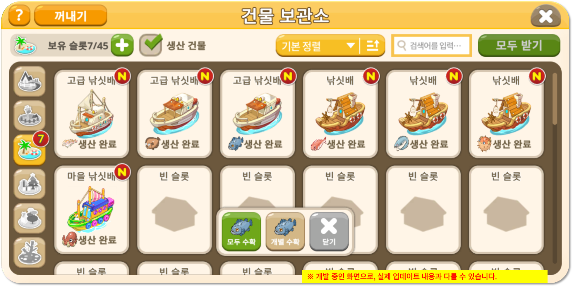This screenshot has width=573, height=287.
Task: Add slots with green plus icon
Action: point(122,45)
